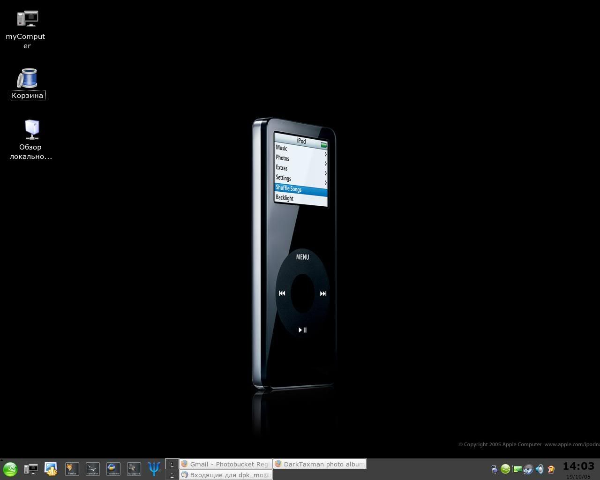Switch to DarkTaxman photo album window
The height and width of the screenshot is (480, 600).
(320, 464)
